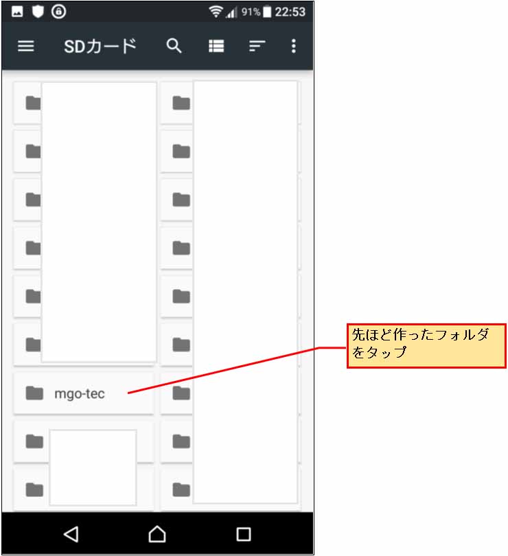Open the mgo-tec folder

click(84, 393)
